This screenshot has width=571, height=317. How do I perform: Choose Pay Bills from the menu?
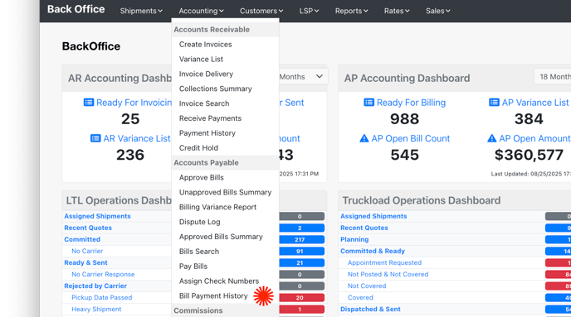(x=193, y=267)
